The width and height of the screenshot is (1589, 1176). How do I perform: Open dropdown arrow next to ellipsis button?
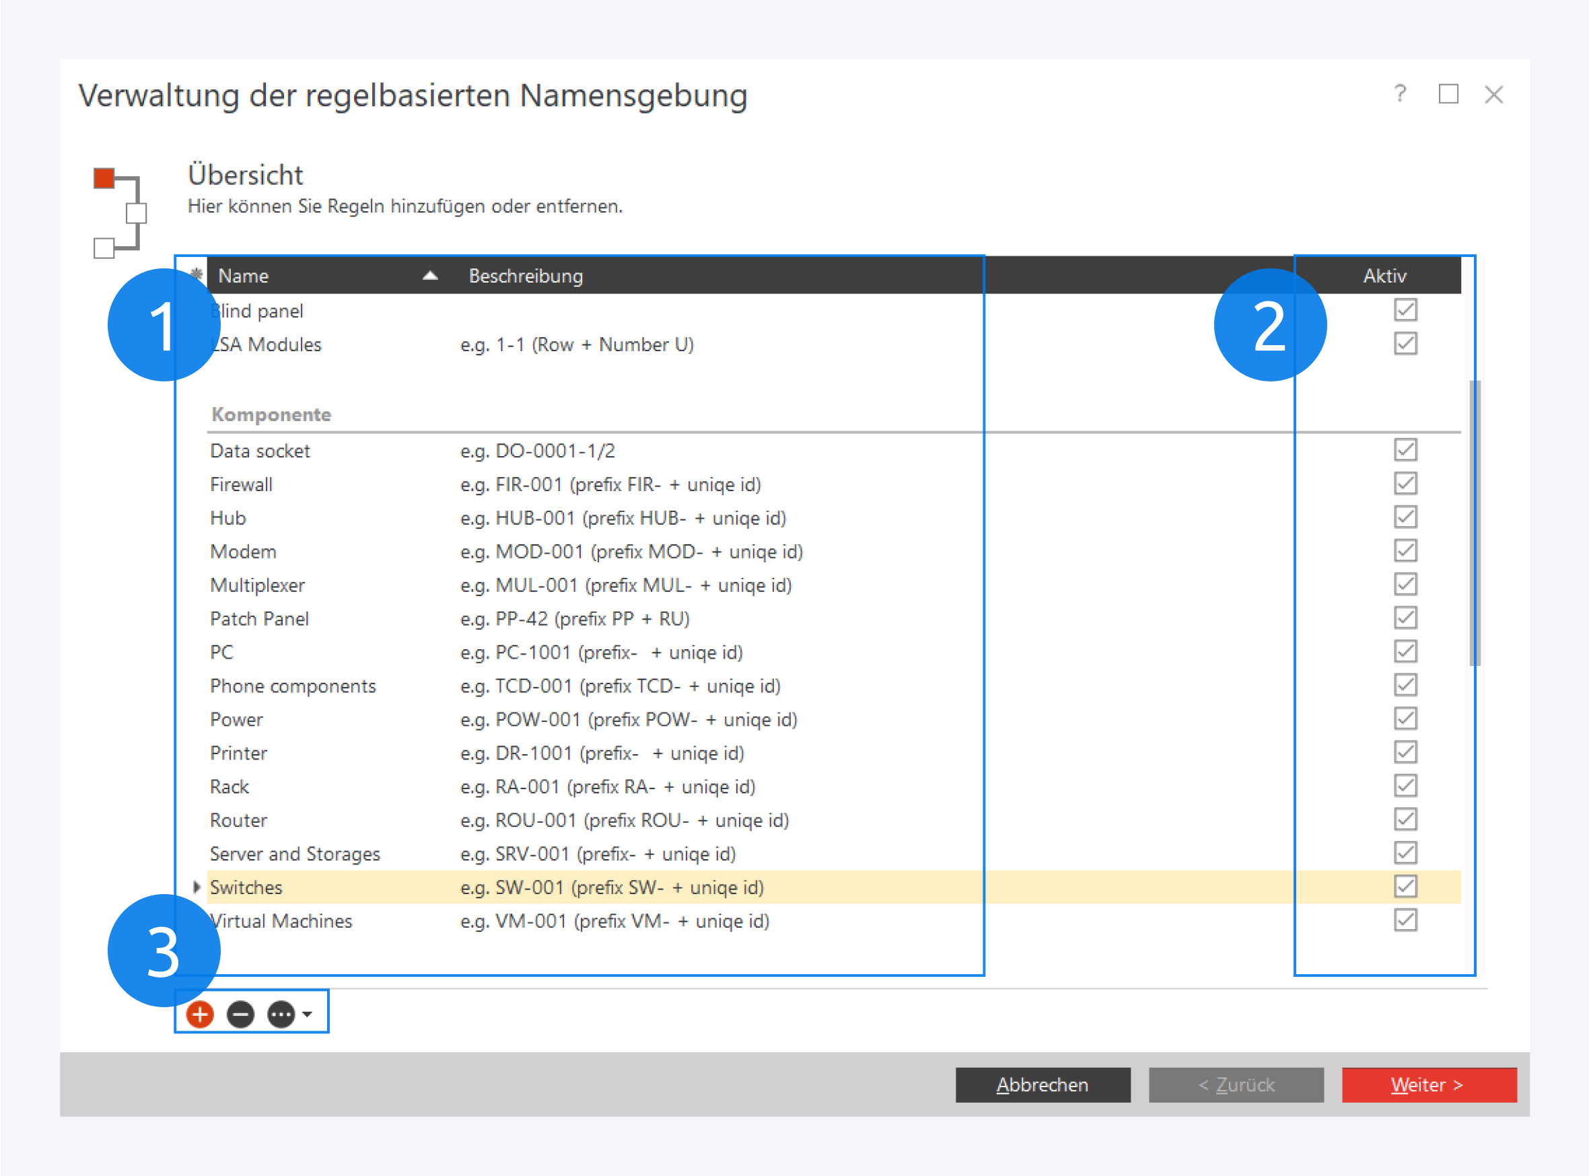[x=308, y=1014]
